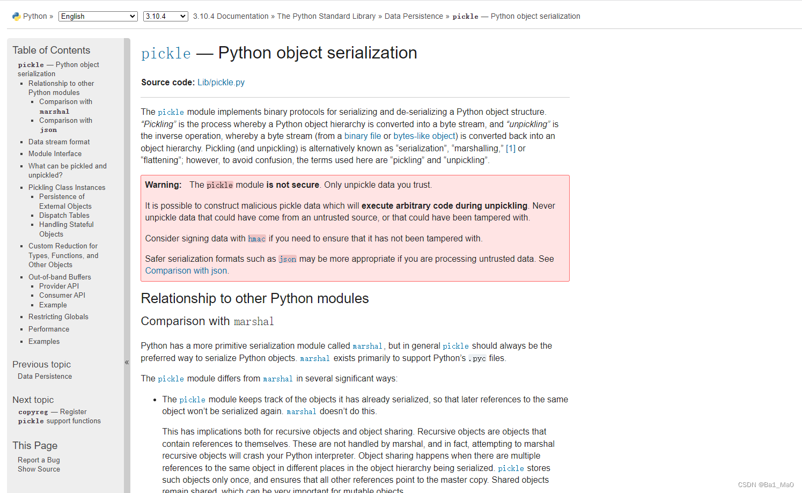Open Example under Out-of-band Buffers

point(53,305)
